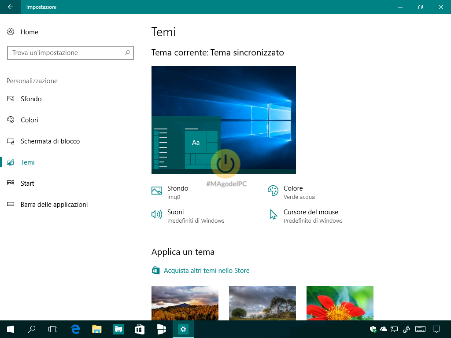Click the 'Applica un tema' heading
This screenshot has height=338, width=451.
pyautogui.click(x=183, y=252)
